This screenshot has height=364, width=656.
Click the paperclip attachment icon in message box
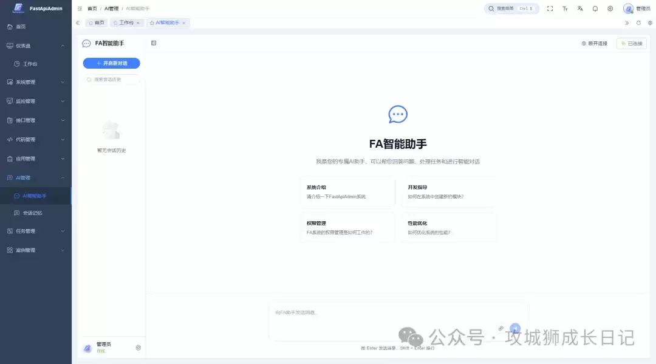pos(501,328)
